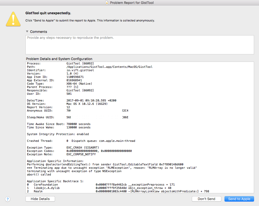Click the 'Send to Apple' instruction sentence

click(90, 20)
